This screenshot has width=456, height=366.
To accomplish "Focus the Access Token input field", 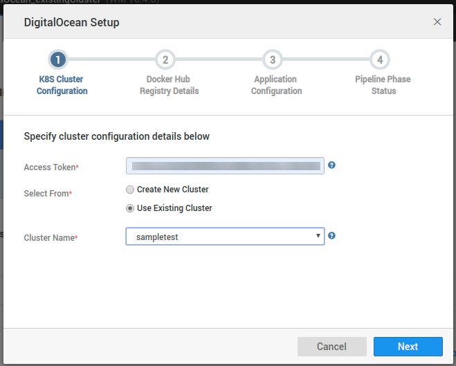I will tap(225, 165).
